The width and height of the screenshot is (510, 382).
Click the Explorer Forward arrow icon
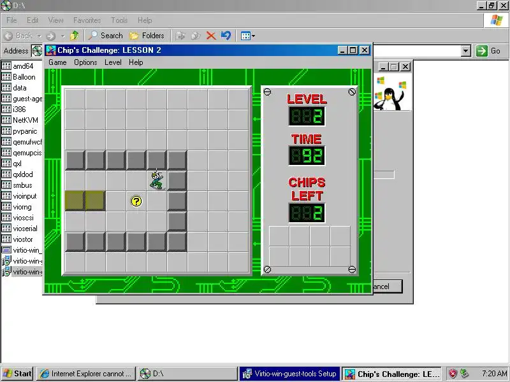51,36
